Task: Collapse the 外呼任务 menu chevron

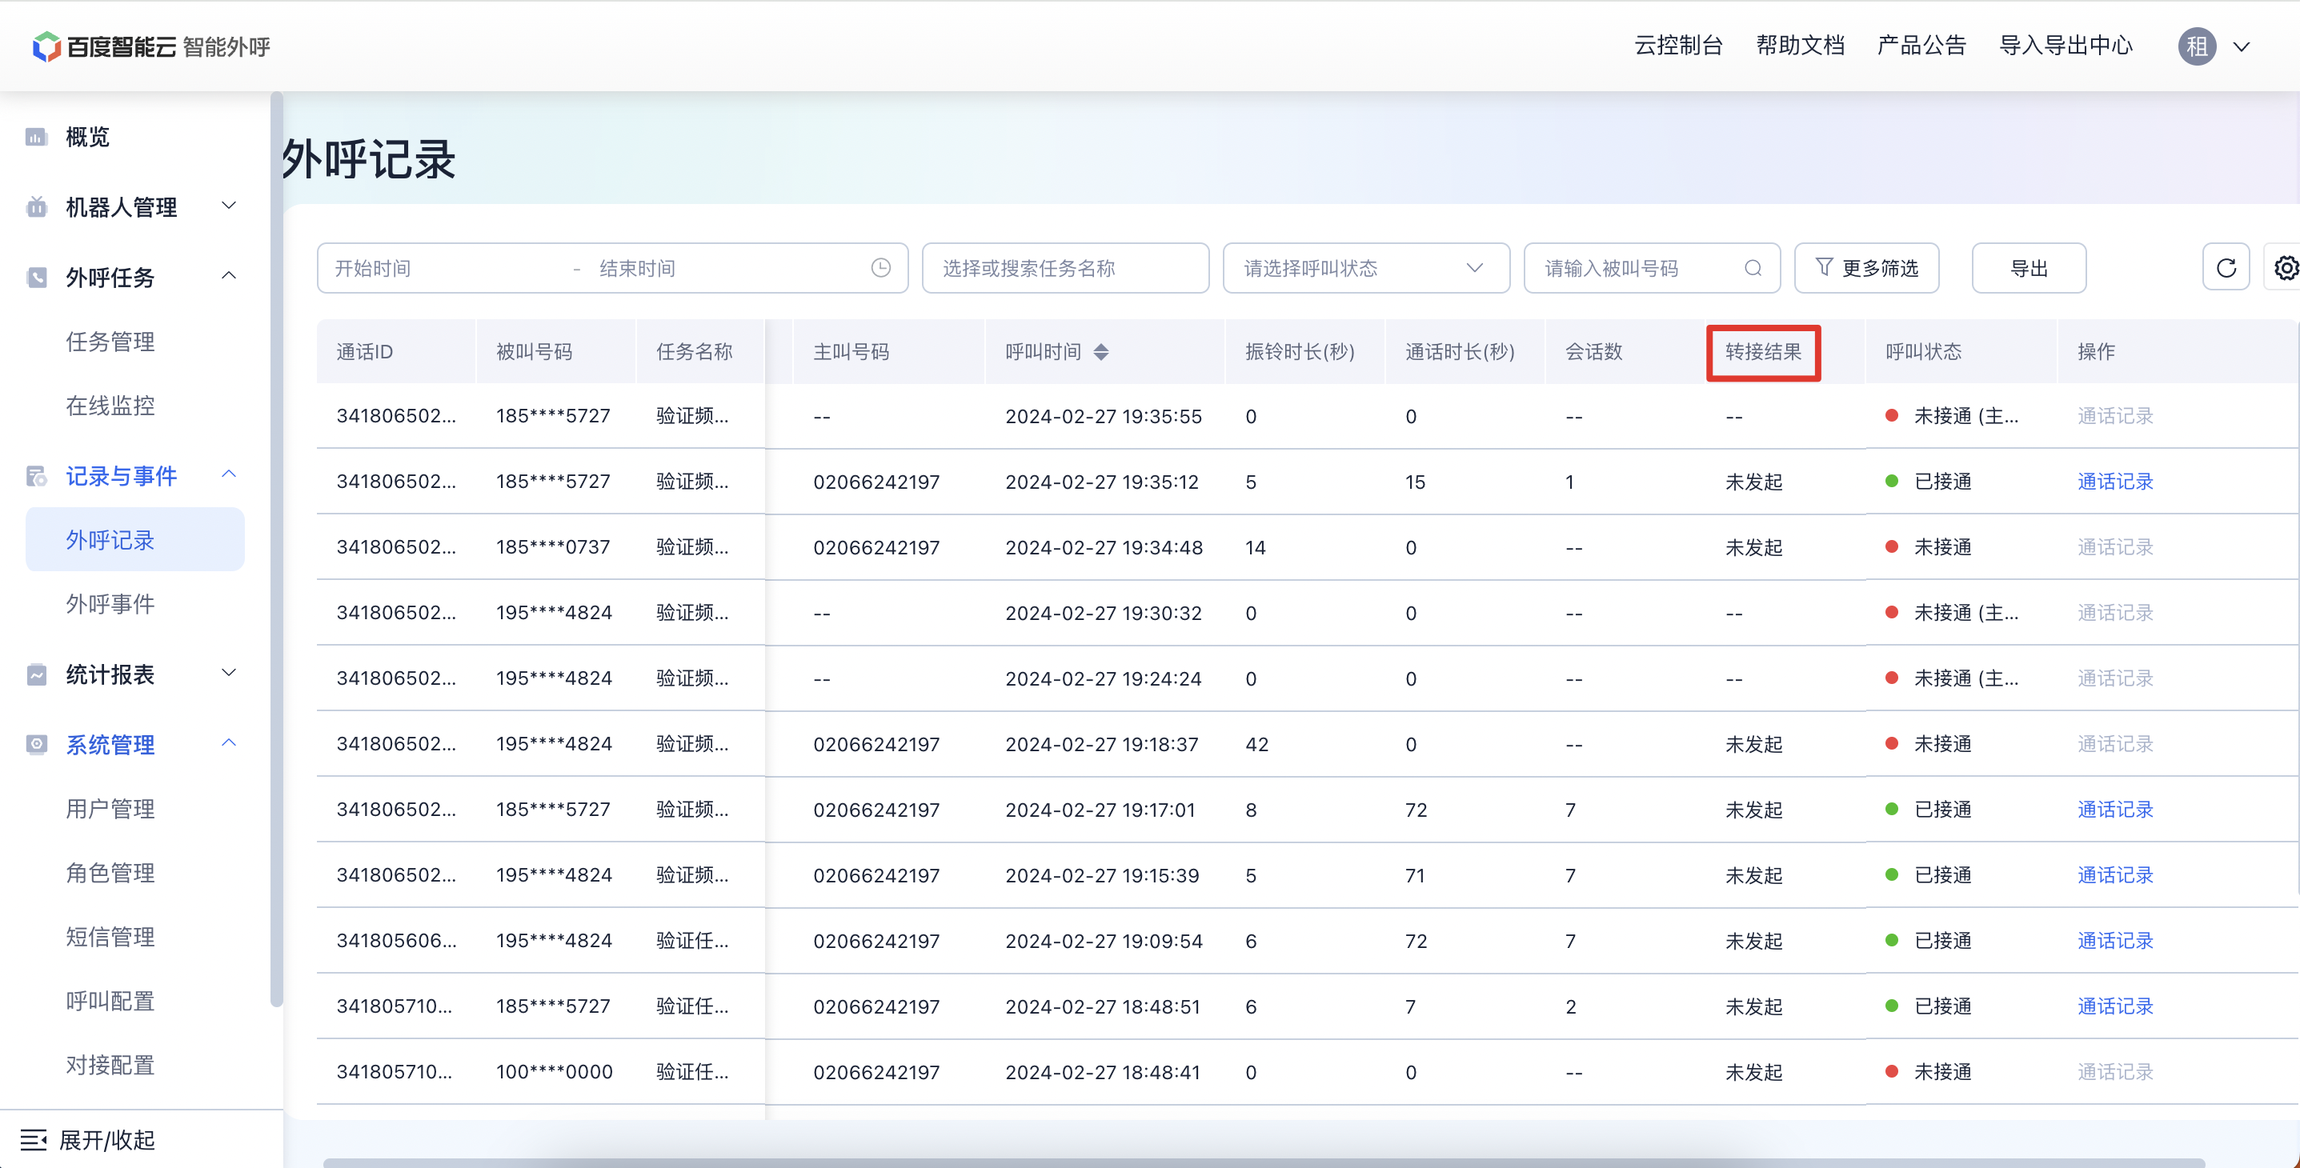Action: coord(229,276)
